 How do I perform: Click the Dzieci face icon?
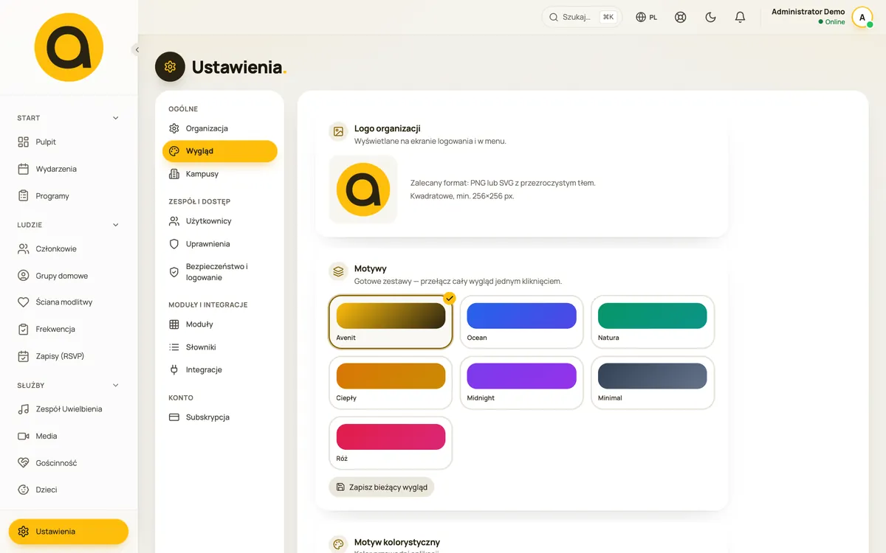click(23, 490)
